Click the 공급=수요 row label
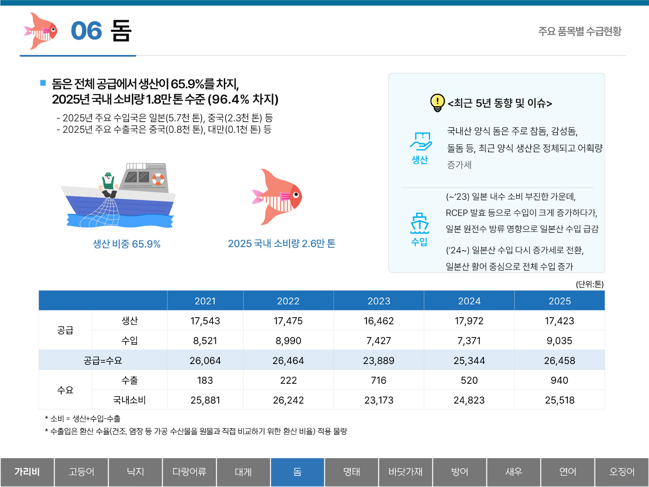The height and width of the screenshot is (487, 649). pyautogui.click(x=103, y=360)
